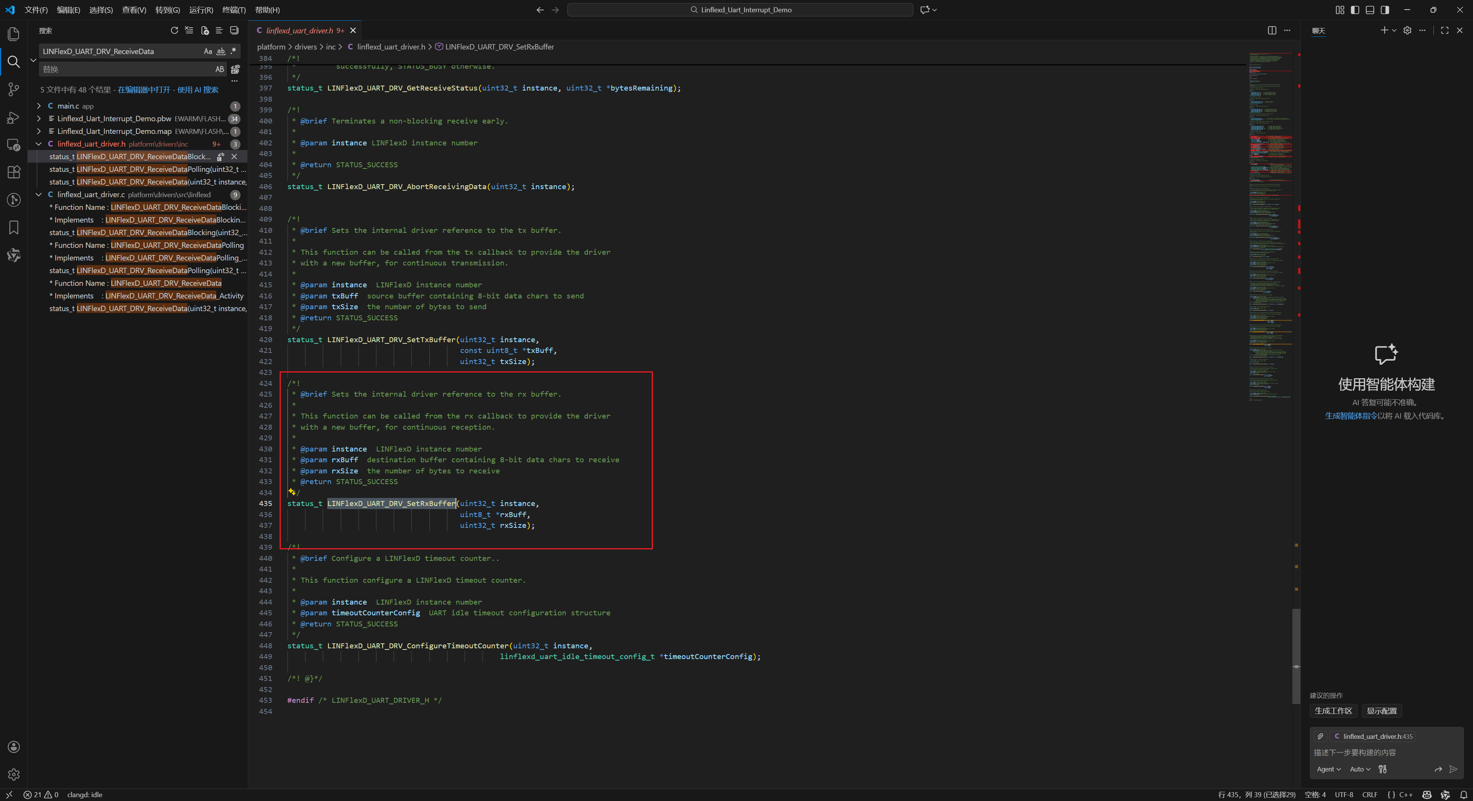Open chat settings gear icon

(x=1407, y=30)
